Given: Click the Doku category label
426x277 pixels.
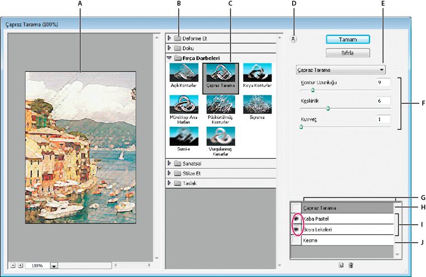Looking at the screenshot, I should click(x=188, y=48).
